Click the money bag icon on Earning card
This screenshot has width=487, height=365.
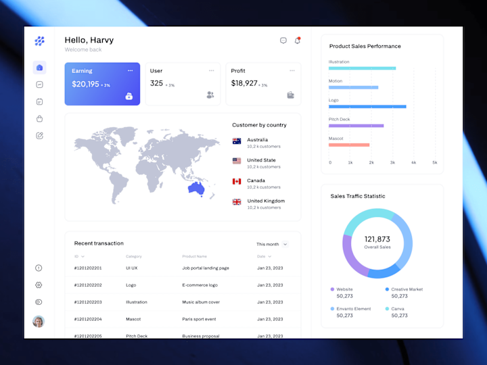129,96
